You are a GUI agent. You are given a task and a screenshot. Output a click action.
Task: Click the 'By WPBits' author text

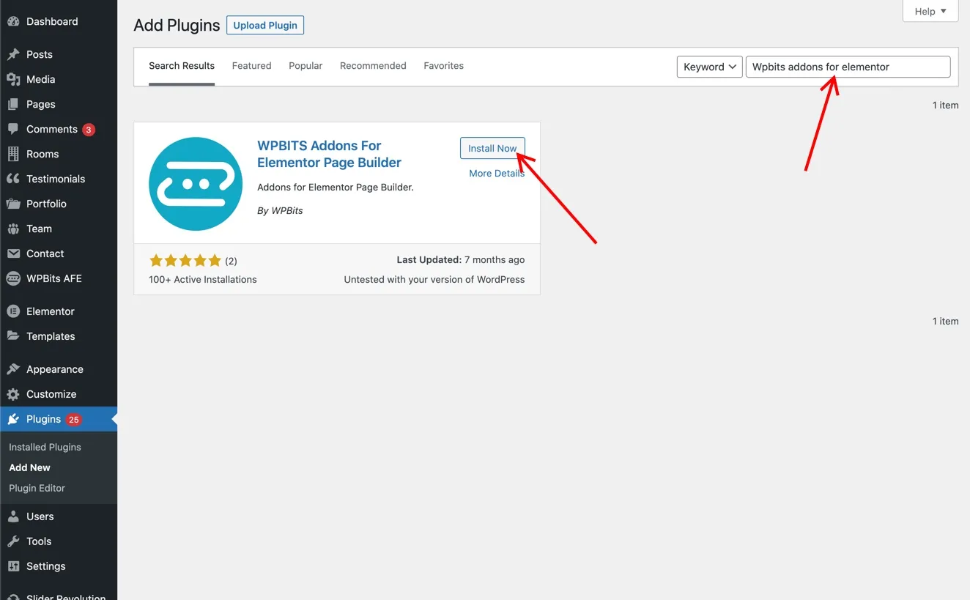(280, 210)
